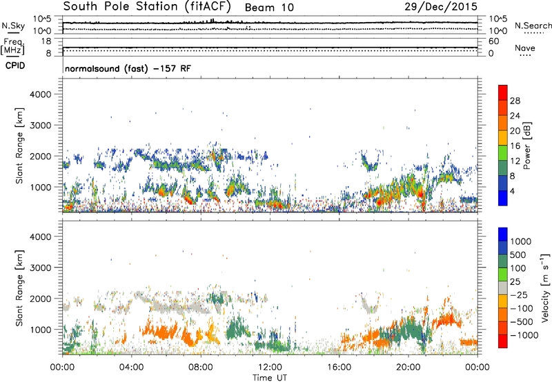The height and width of the screenshot is (382, 552).
Task: Click '4000' on the power panel range axis
Action: pyautogui.click(x=40, y=94)
